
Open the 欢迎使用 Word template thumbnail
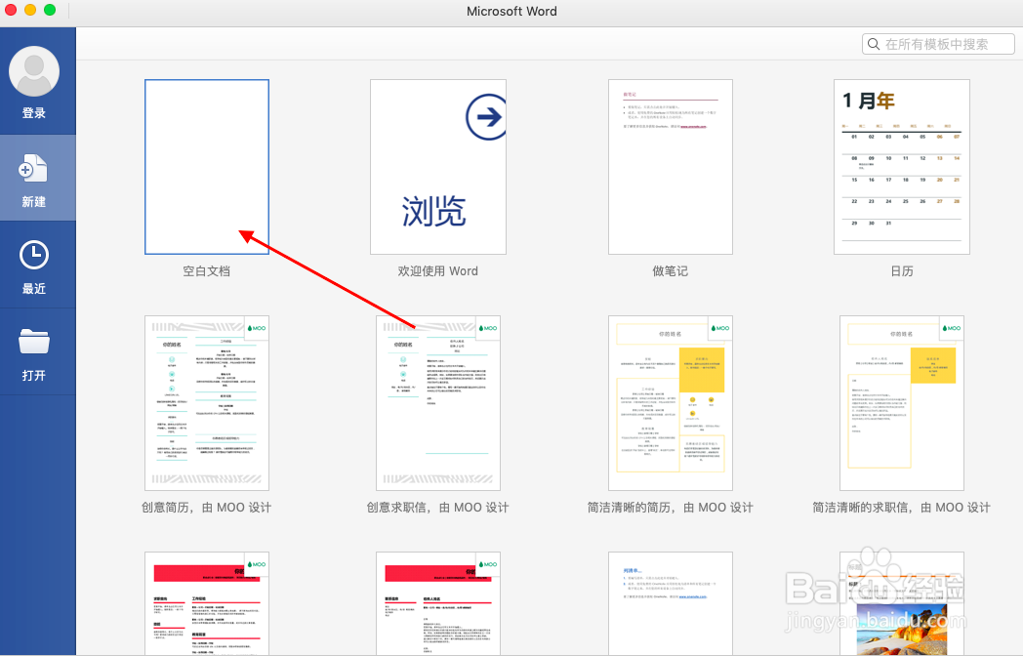[437, 167]
